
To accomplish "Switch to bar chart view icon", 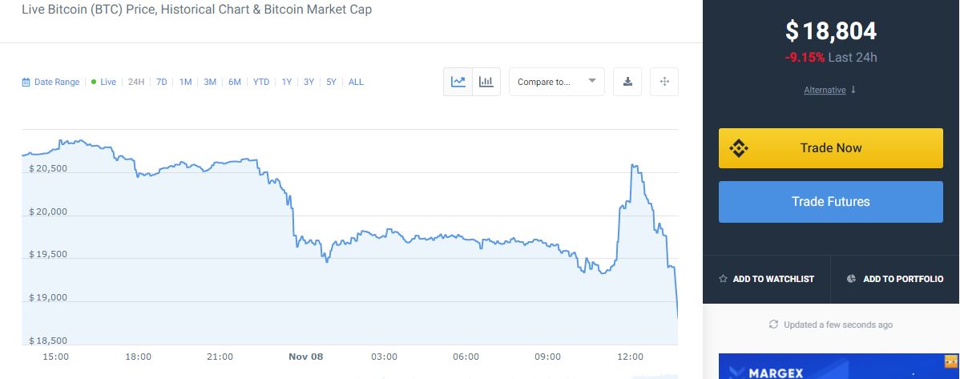I will pos(486,82).
